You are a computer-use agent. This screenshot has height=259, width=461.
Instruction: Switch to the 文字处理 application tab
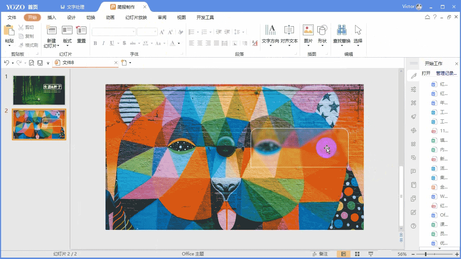click(x=72, y=7)
